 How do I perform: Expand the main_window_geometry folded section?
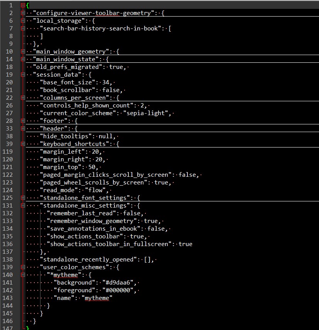coord(23,52)
